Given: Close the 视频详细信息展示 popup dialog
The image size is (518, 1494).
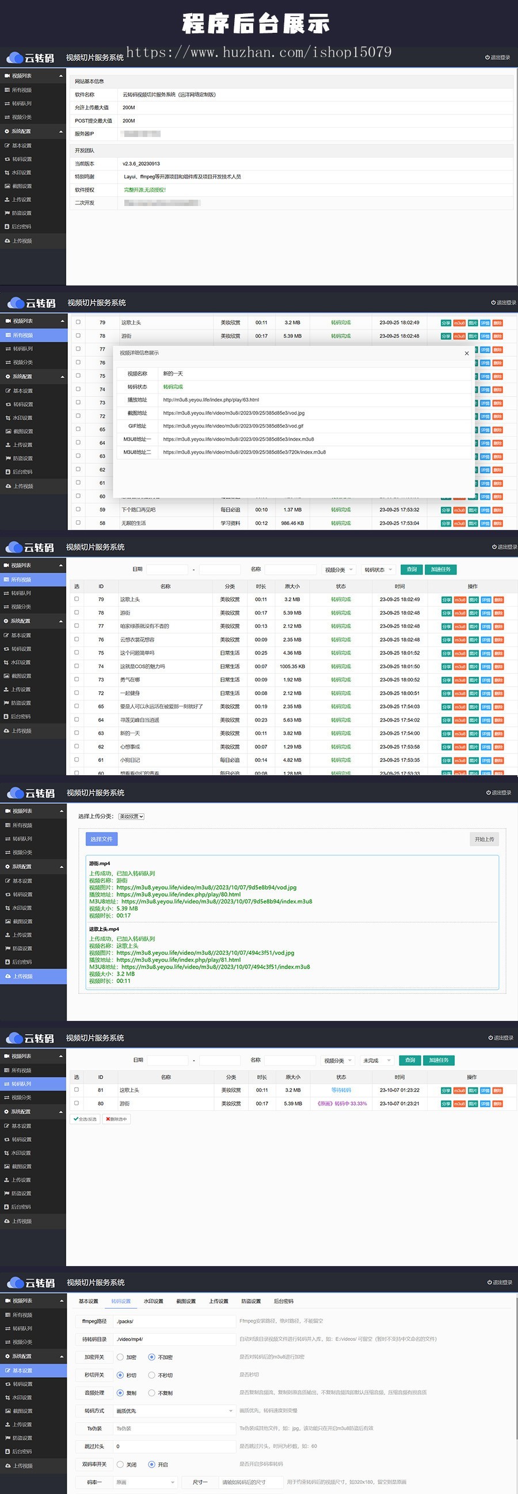Looking at the screenshot, I should coord(466,353).
